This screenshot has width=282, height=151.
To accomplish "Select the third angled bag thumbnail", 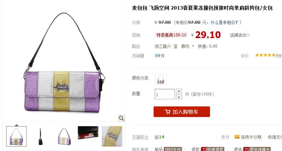I will click(64, 136).
